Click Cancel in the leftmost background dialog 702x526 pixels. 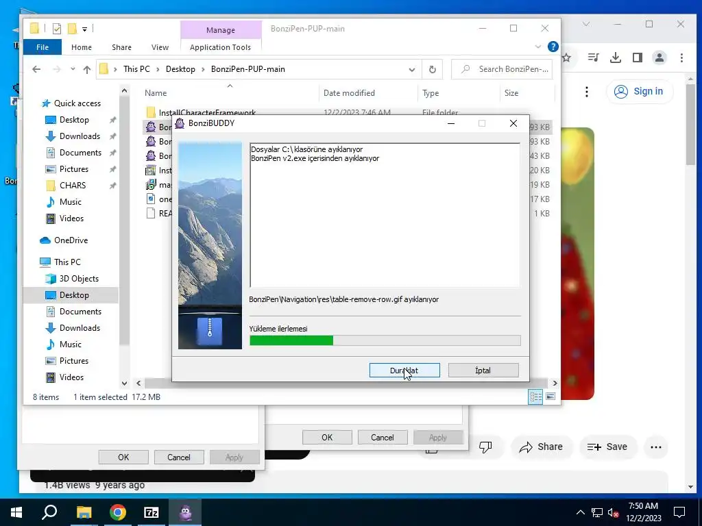click(179, 457)
